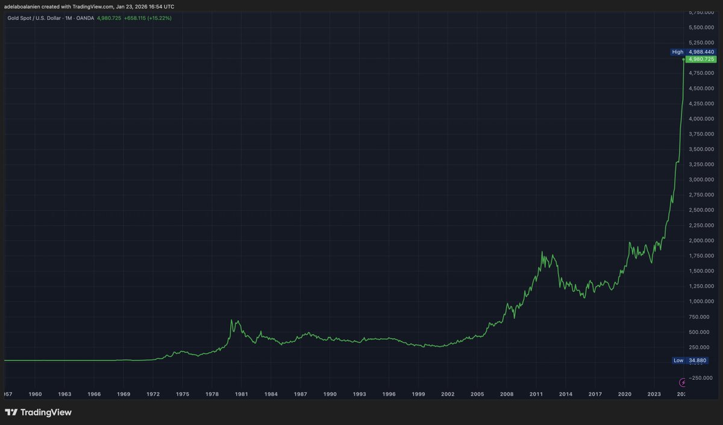
Task: Click the pink lightning flash icon
Action: pos(683,382)
